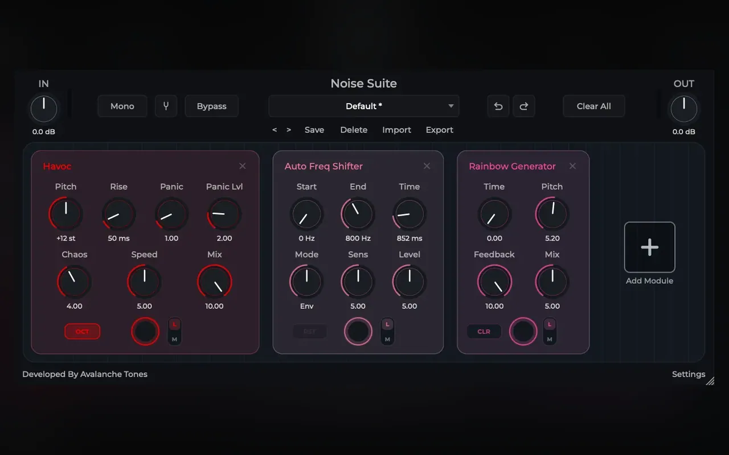Screen dimensions: 729x455
Task: Click the window resize grip corner icon
Action: click(710, 381)
